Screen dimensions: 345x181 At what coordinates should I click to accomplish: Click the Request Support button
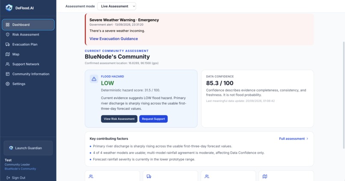(153, 119)
